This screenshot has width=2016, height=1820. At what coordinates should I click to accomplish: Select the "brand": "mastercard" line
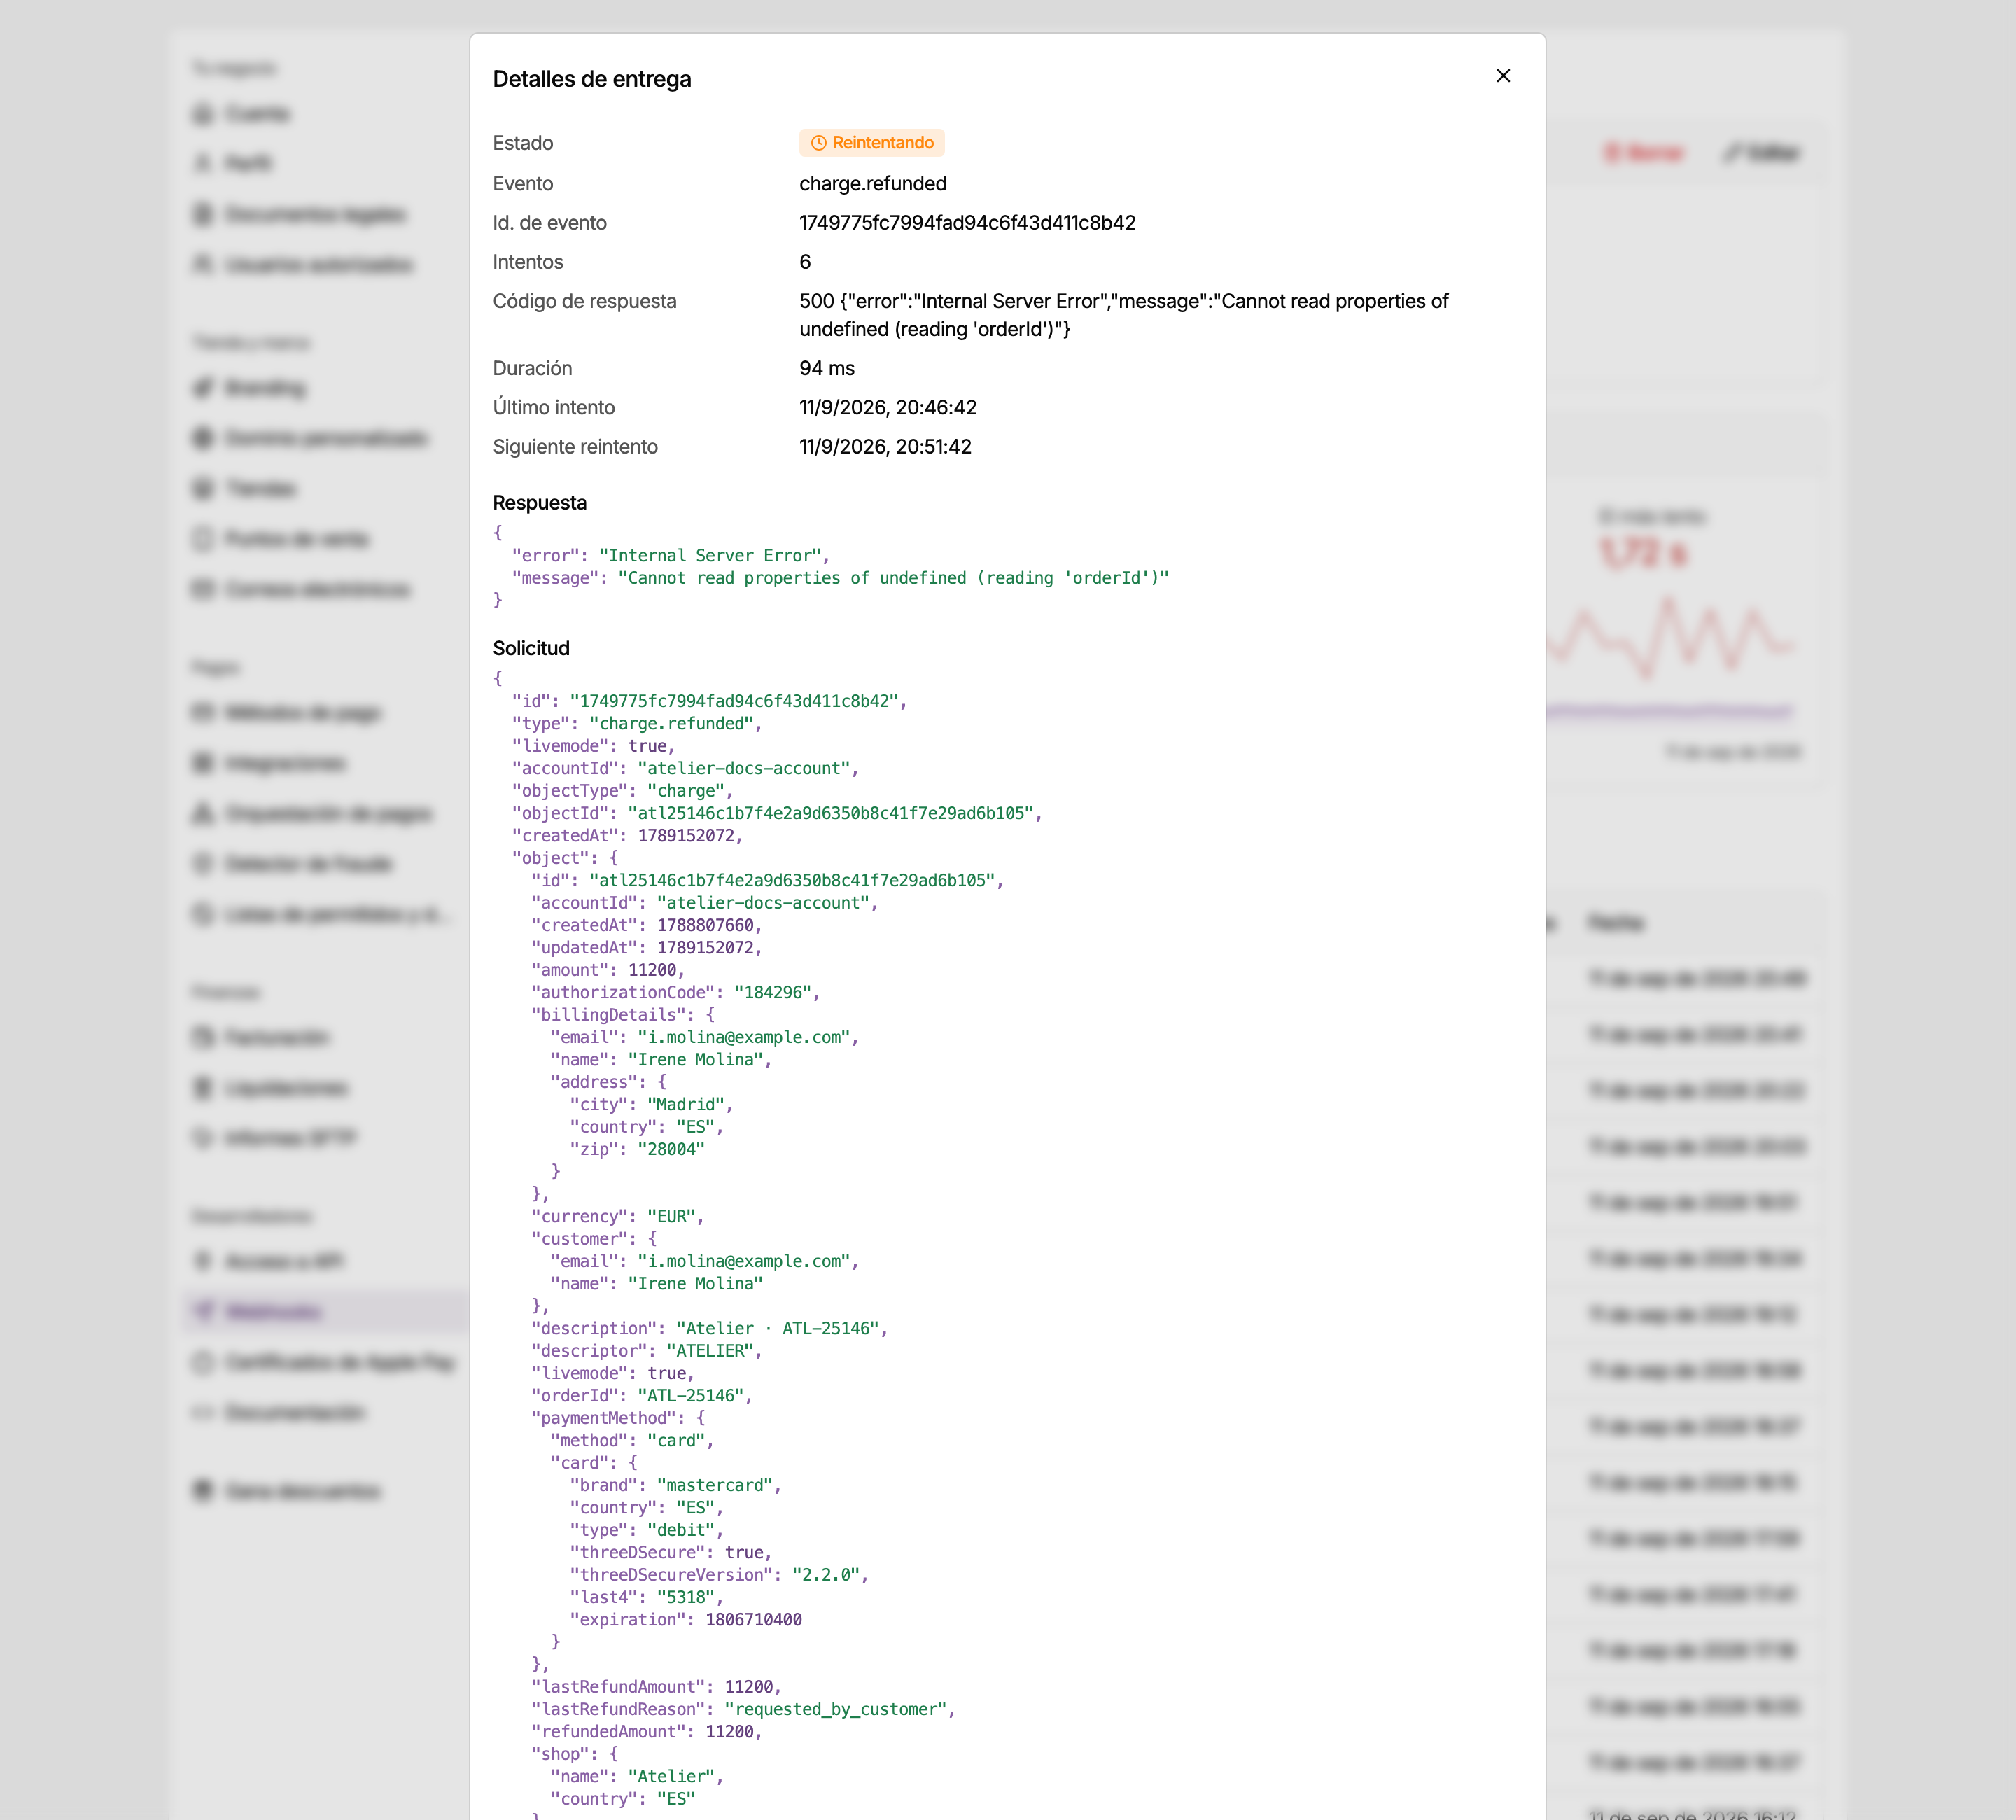pyautogui.click(x=676, y=1485)
